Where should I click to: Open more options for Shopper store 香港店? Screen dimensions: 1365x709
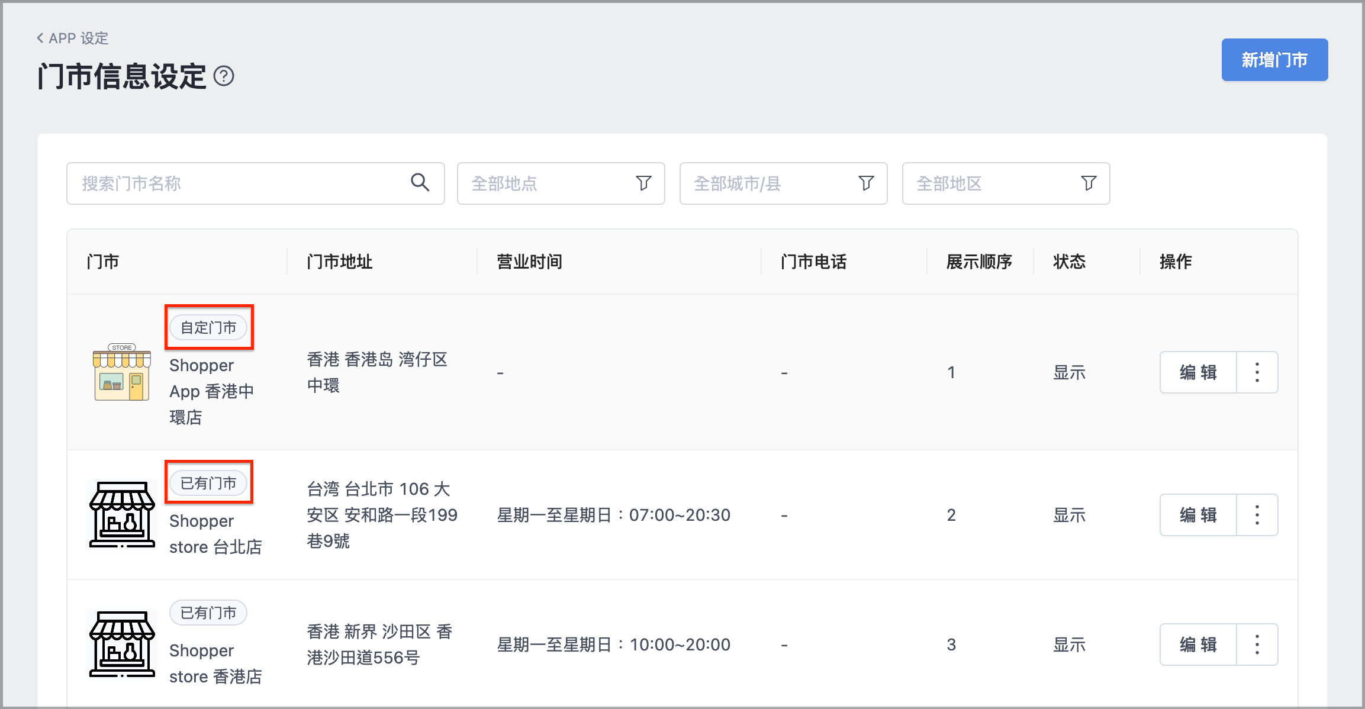pos(1257,644)
